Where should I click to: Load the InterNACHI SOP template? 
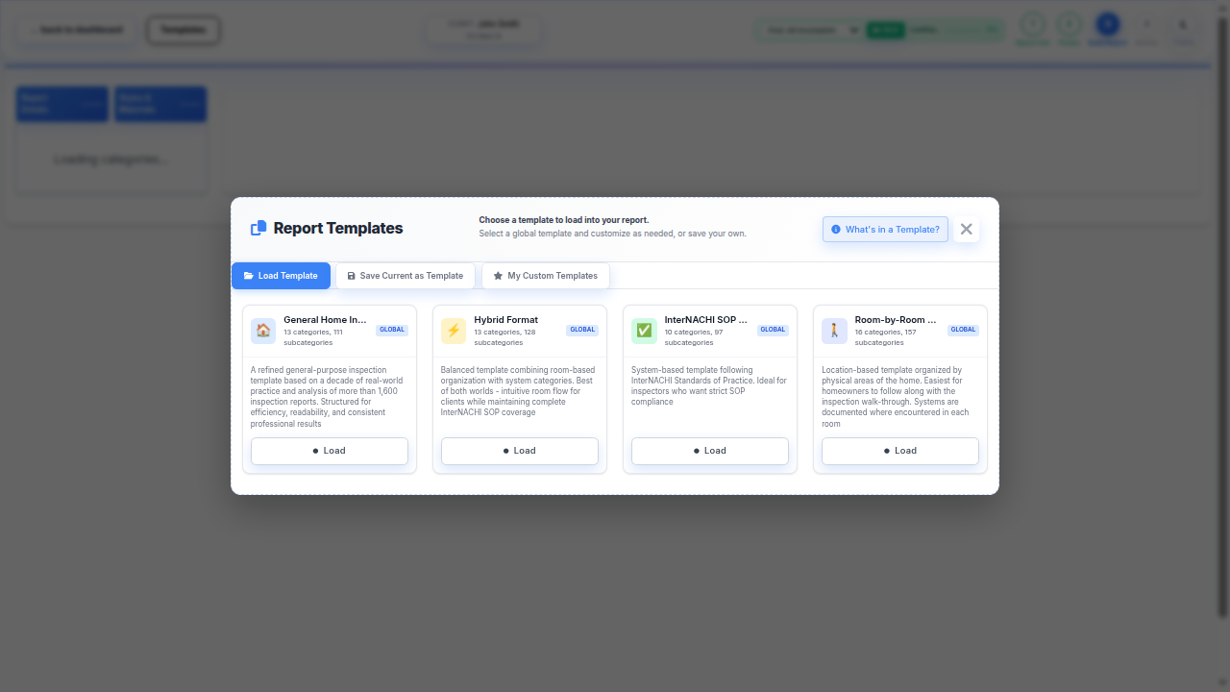(709, 451)
